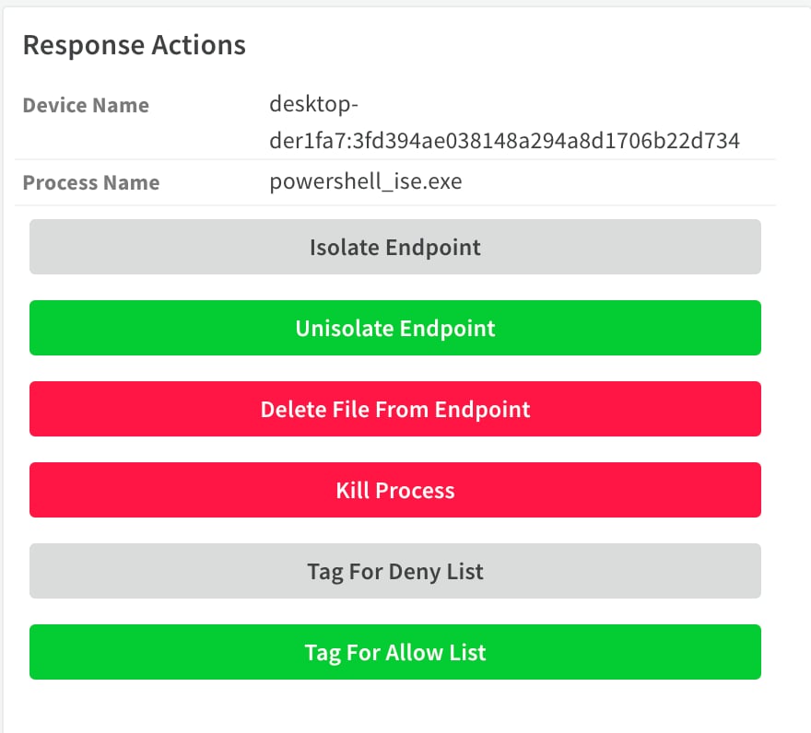Select the Device Name field label
This screenshot has width=811, height=733.
[x=86, y=106]
